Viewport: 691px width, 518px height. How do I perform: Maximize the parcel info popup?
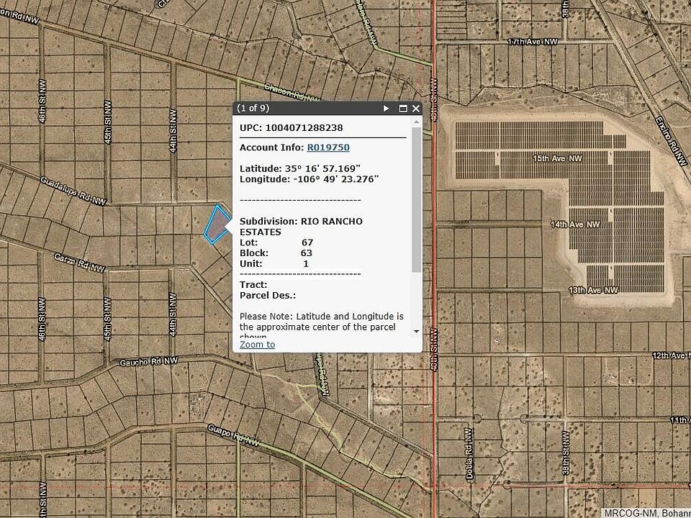403,109
